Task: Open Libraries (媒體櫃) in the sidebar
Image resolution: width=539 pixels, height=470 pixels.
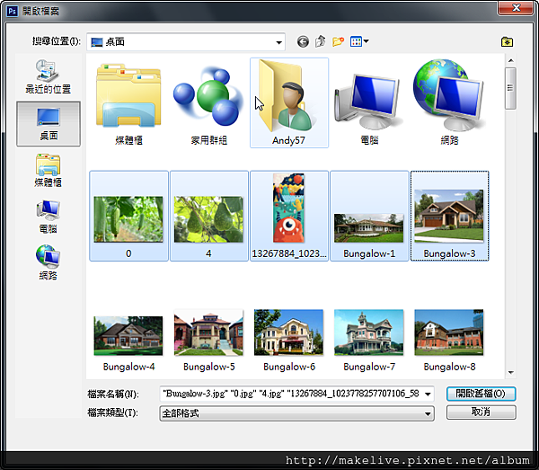Action: coord(49,171)
